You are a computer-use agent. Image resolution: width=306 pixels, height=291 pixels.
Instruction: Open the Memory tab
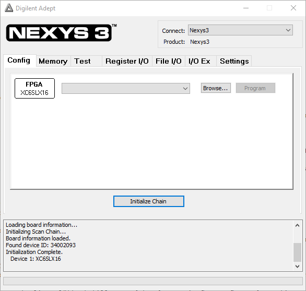(53, 61)
